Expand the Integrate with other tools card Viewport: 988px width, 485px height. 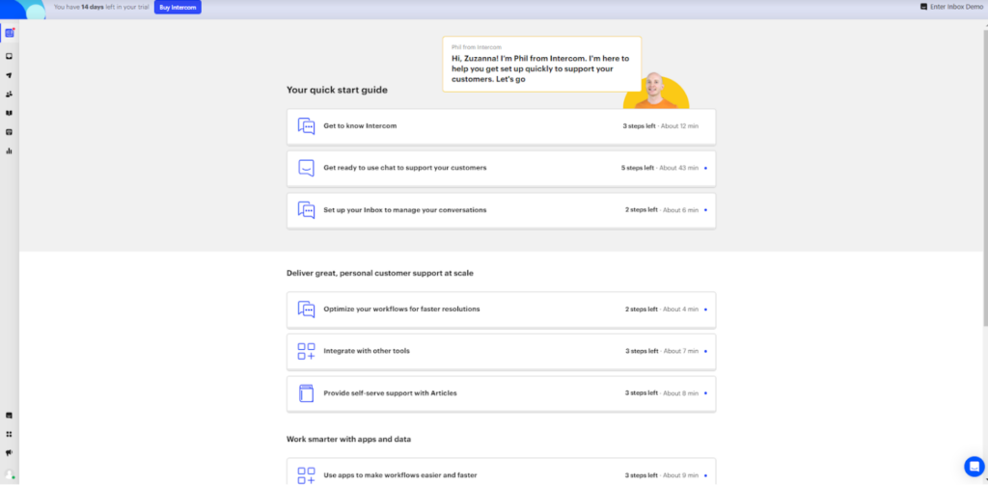(501, 352)
